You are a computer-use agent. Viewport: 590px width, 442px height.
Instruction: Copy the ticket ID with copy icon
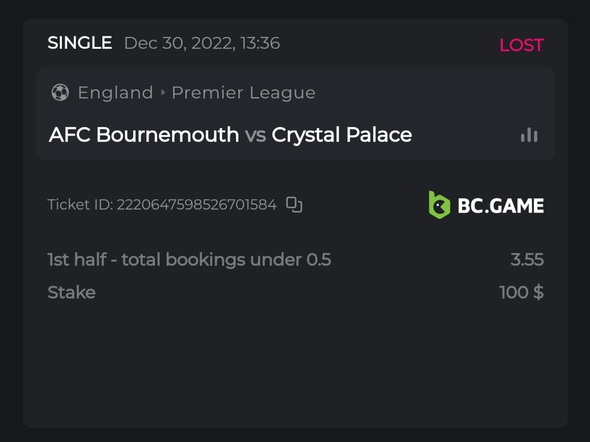pos(294,204)
